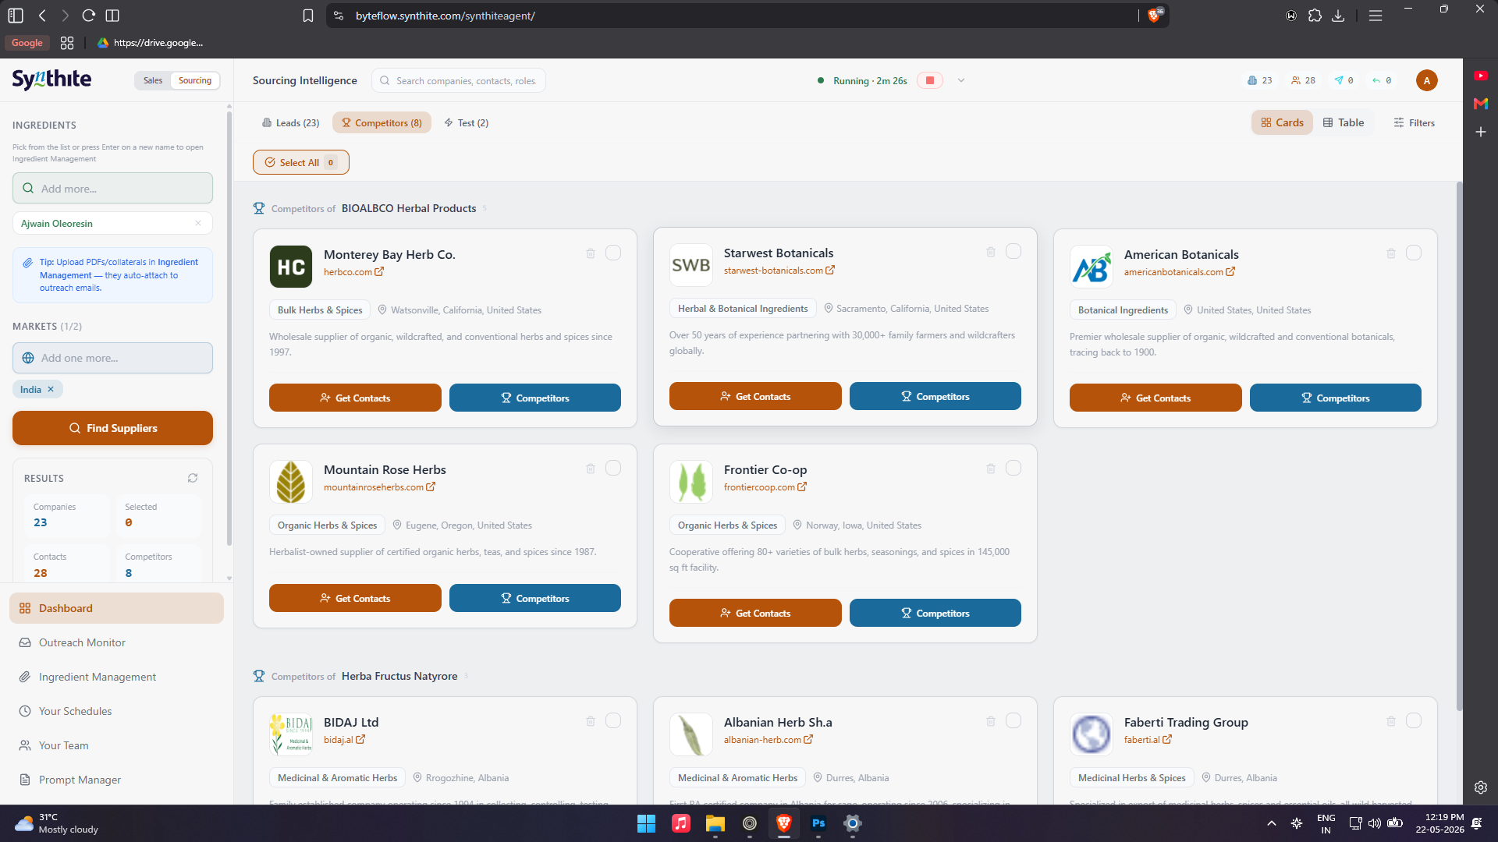Focus the search companies input field
The image size is (1498, 842).
(x=458, y=80)
